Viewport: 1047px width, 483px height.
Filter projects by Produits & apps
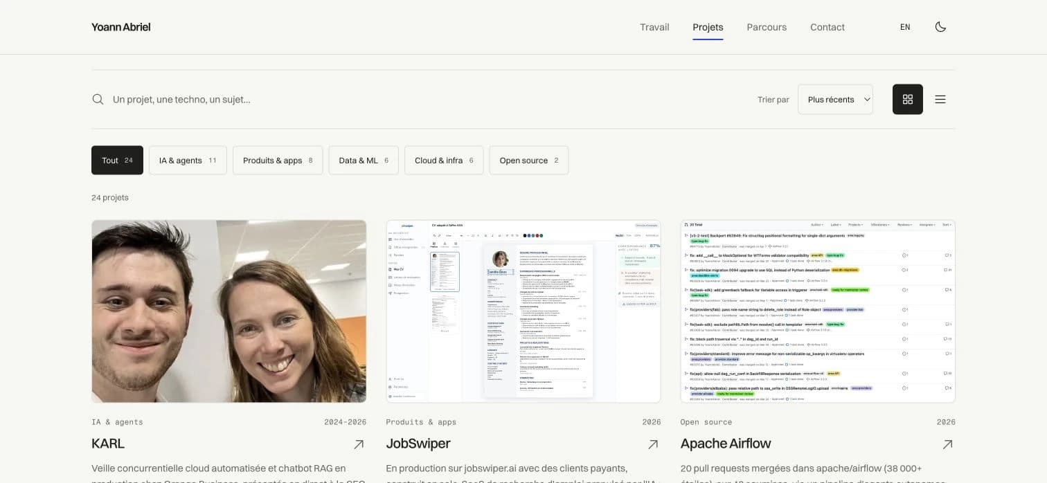point(278,160)
